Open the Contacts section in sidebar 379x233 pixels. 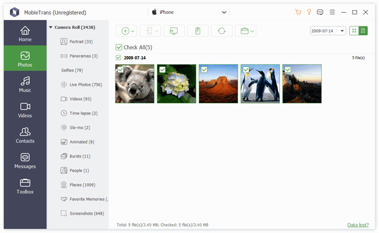pyautogui.click(x=25, y=135)
